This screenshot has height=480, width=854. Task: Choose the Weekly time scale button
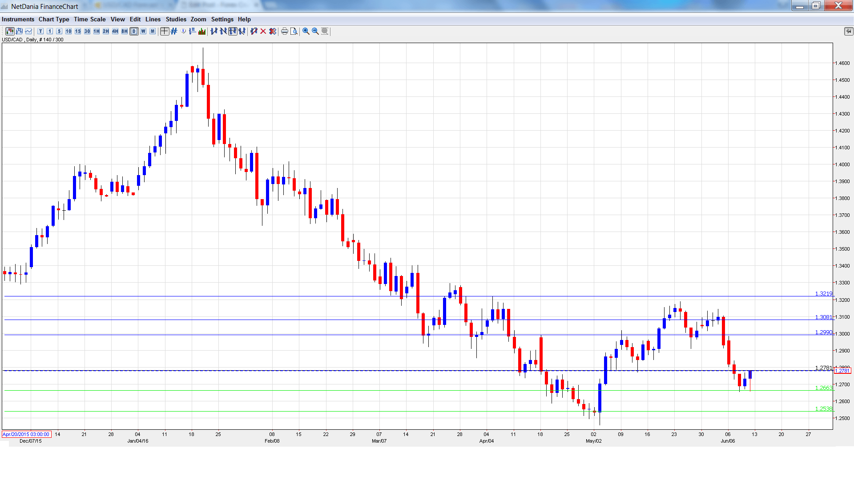click(143, 31)
